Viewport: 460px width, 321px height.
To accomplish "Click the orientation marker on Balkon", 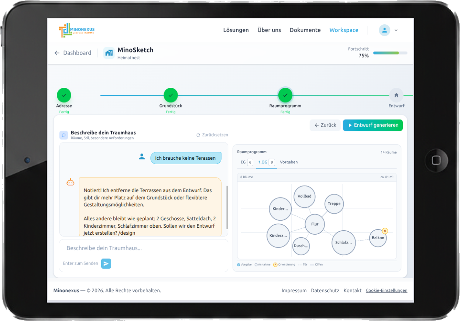I will click(x=385, y=231).
